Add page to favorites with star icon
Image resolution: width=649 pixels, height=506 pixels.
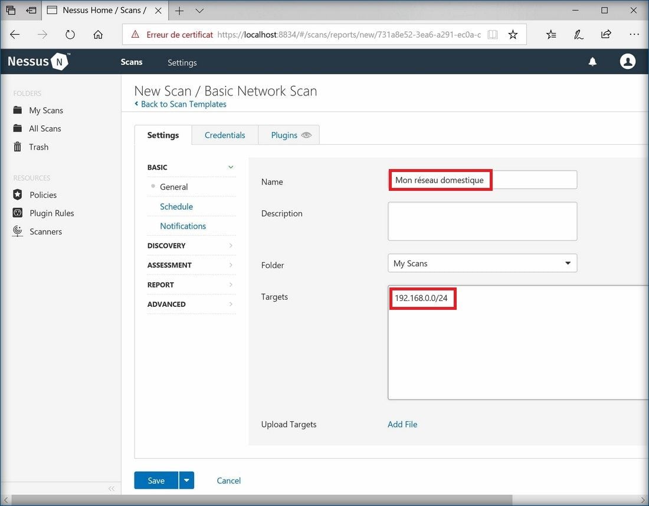pos(513,35)
